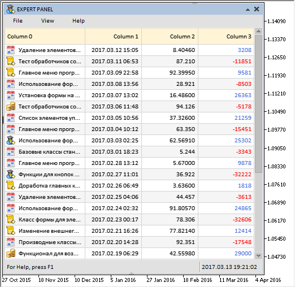
Task: Click the red value -15451
Action: point(242,129)
